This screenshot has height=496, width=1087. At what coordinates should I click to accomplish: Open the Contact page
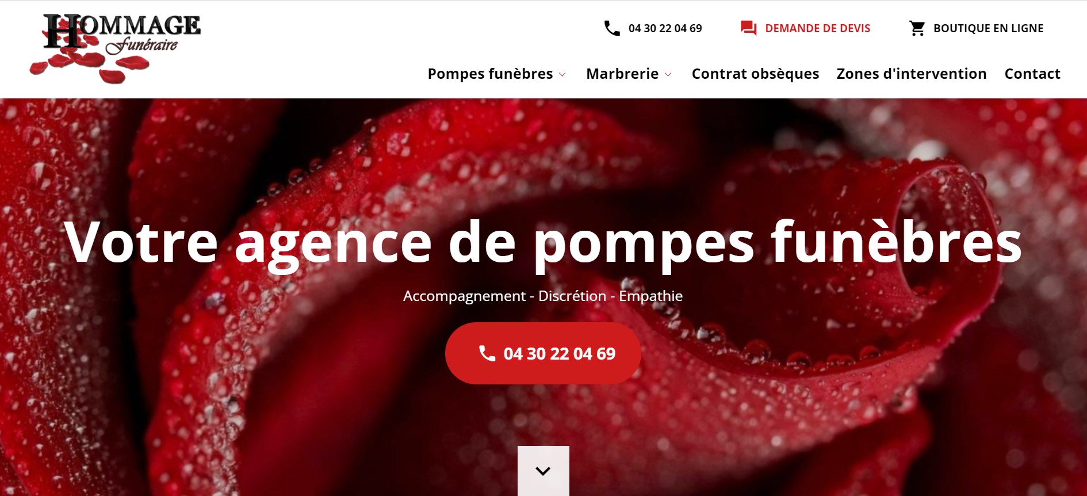click(x=1032, y=74)
